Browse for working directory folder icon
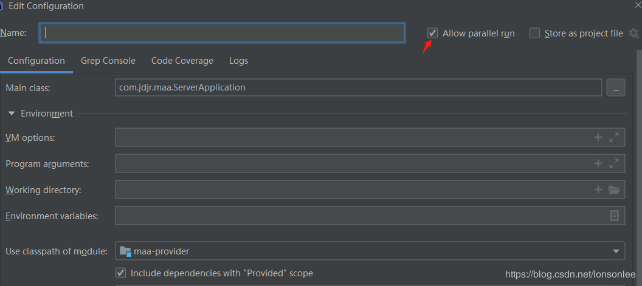The image size is (642, 286). [614, 189]
